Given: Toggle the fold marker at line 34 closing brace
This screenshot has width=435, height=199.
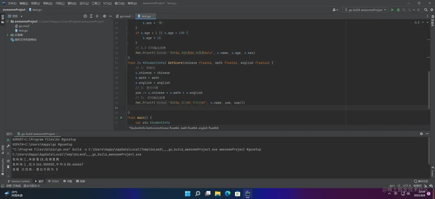Looking at the screenshot, I should [127, 58].
